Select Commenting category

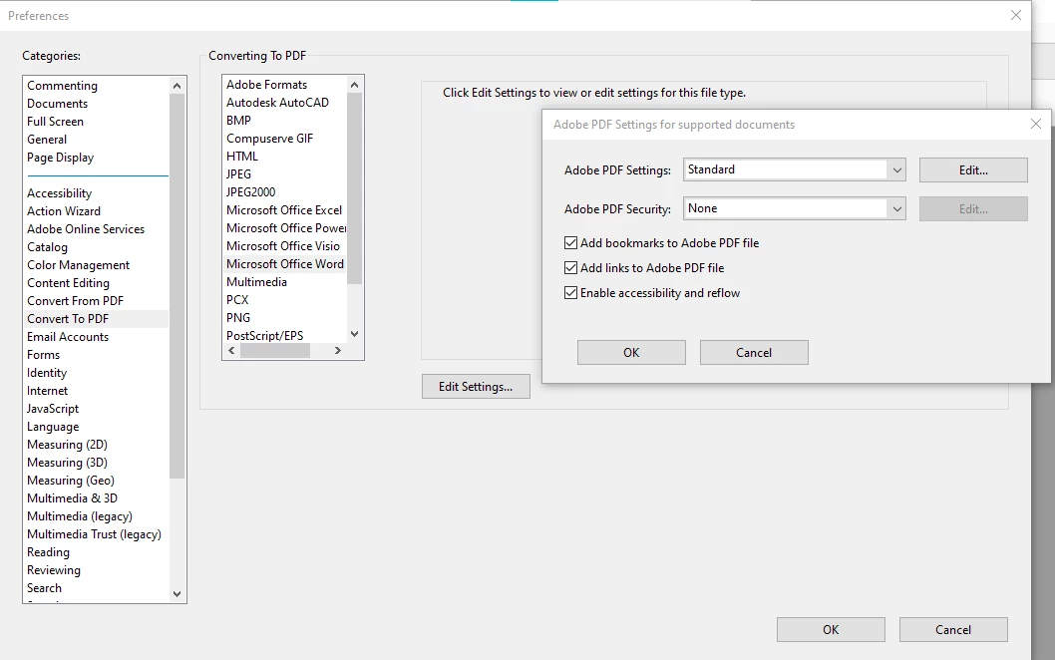(x=62, y=86)
